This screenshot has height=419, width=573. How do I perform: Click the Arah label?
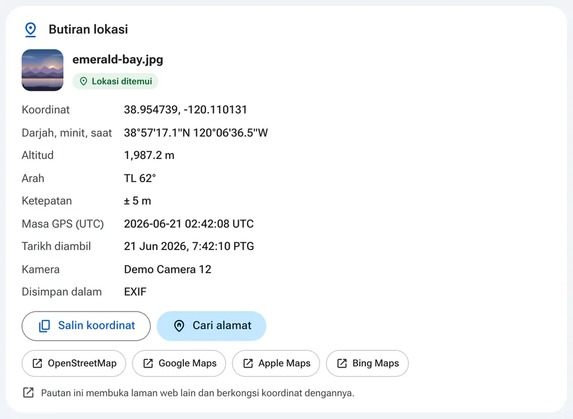pos(33,178)
